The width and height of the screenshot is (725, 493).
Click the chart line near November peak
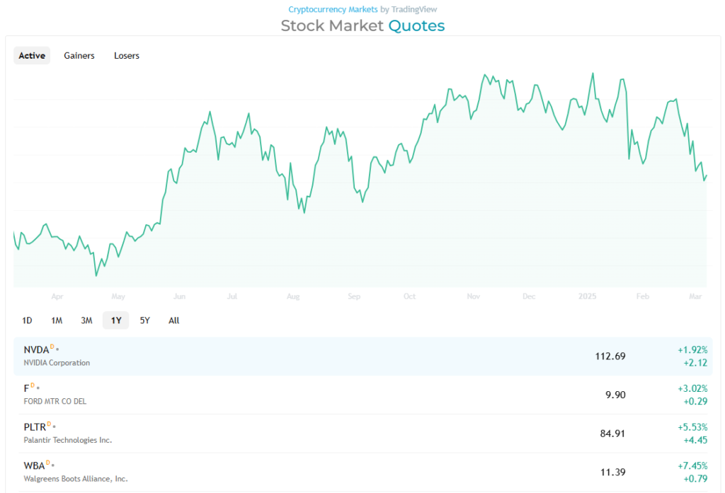(486, 75)
